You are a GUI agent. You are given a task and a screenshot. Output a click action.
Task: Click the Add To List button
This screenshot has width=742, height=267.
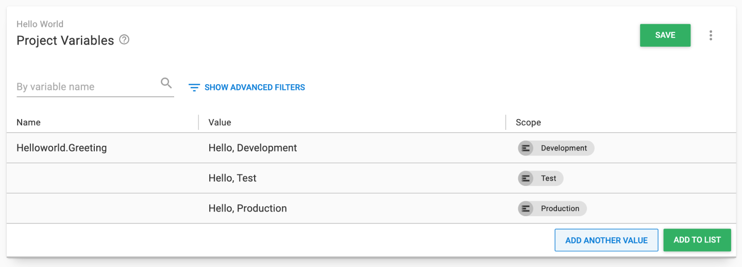click(697, 240)
